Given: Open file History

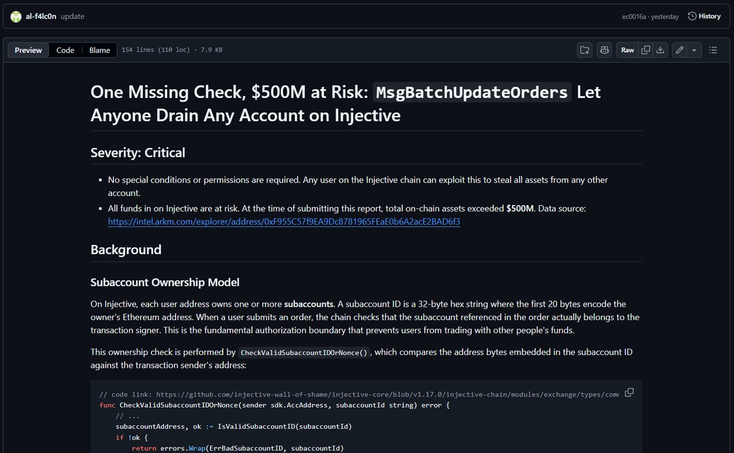Looking at the screenshot, I should 704,16.
